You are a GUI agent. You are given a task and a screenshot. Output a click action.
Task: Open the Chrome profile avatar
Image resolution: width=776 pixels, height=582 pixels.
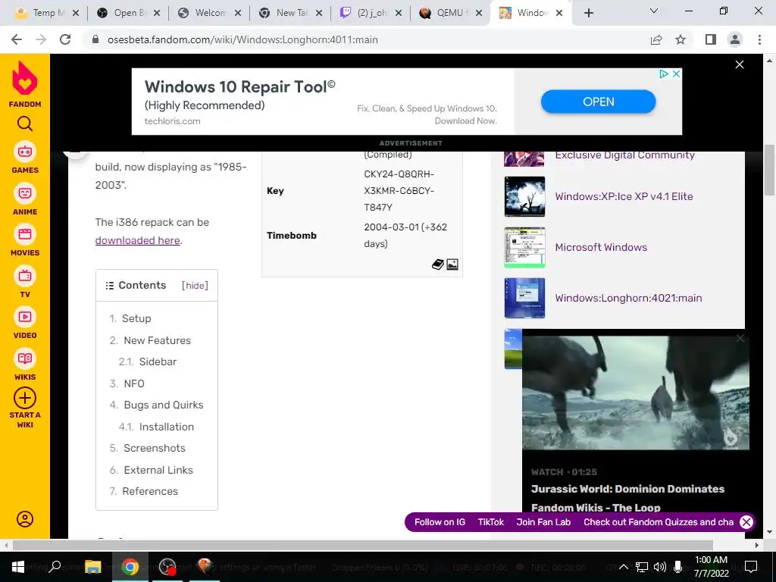coord(735,39)
